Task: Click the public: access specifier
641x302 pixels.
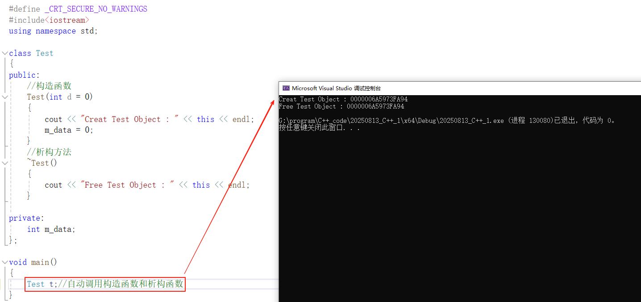Action: [25, 75]
